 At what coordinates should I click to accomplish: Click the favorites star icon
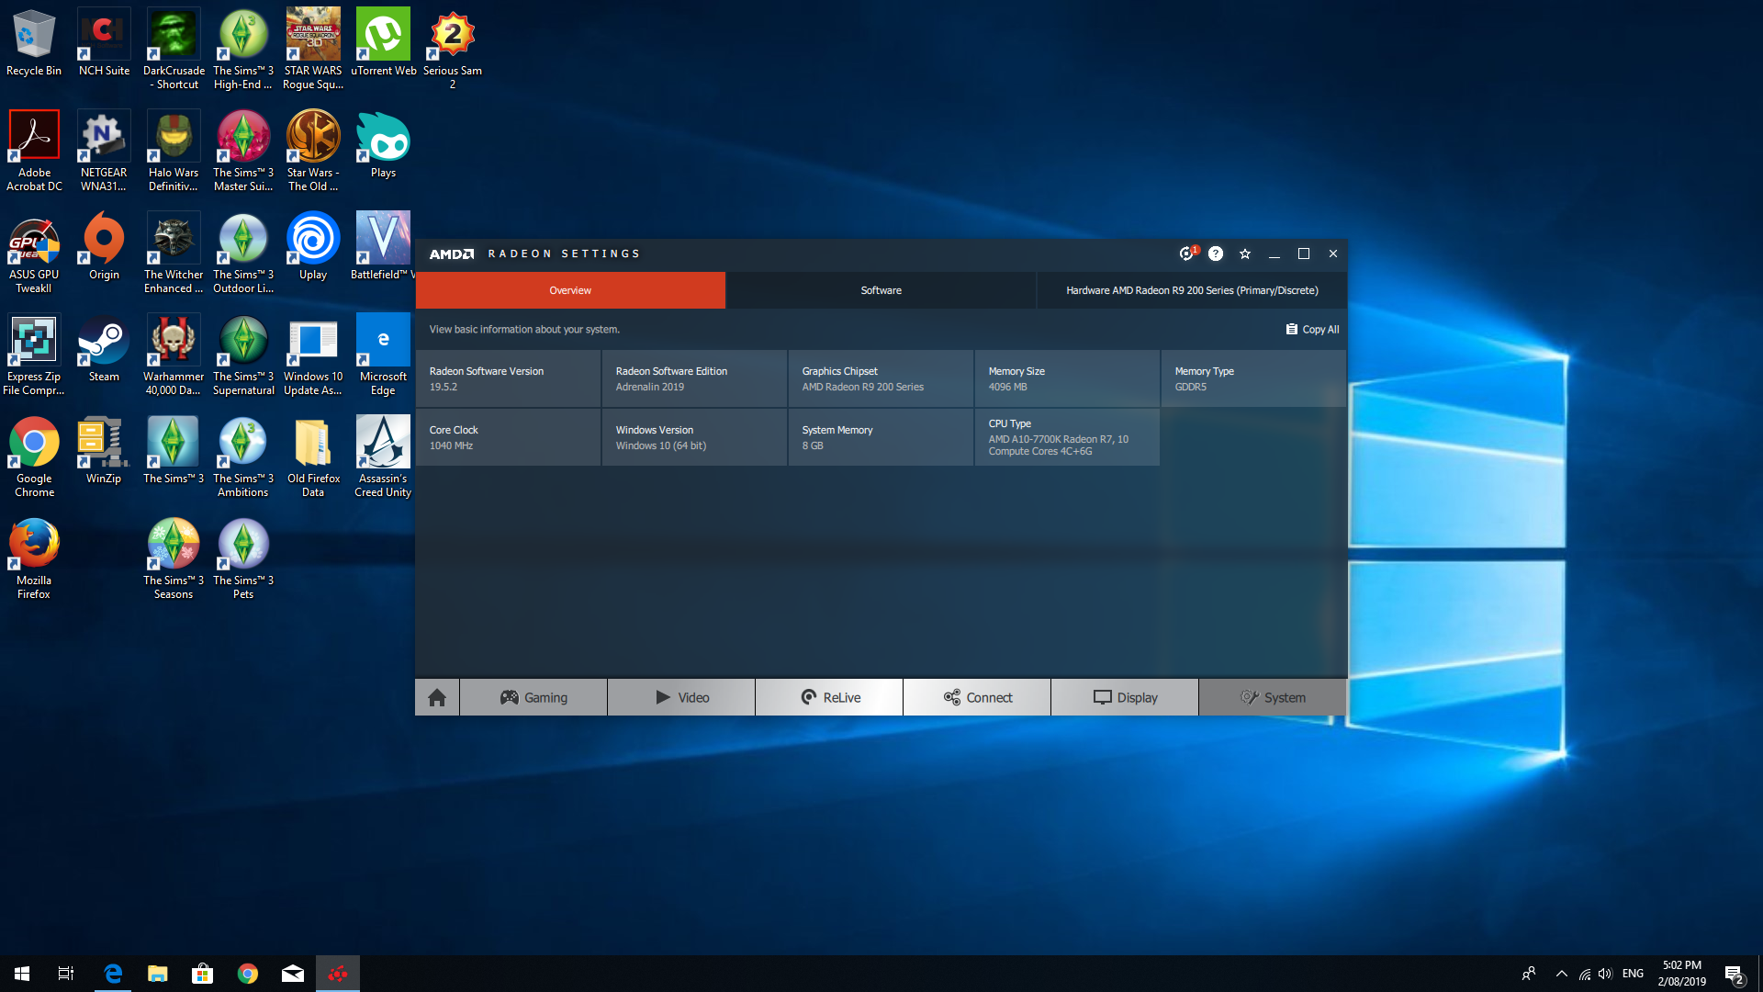pos(1245,254)
